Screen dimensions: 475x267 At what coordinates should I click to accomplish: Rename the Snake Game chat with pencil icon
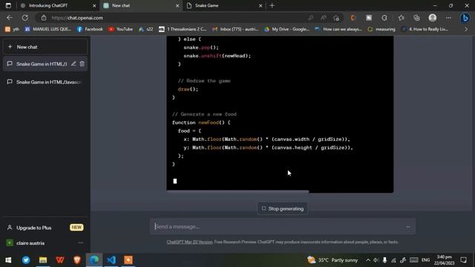(x=73, y=64)
